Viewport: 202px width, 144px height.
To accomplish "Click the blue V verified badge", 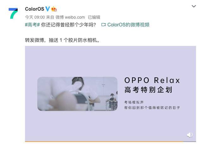I will click(x=48, y=9).
